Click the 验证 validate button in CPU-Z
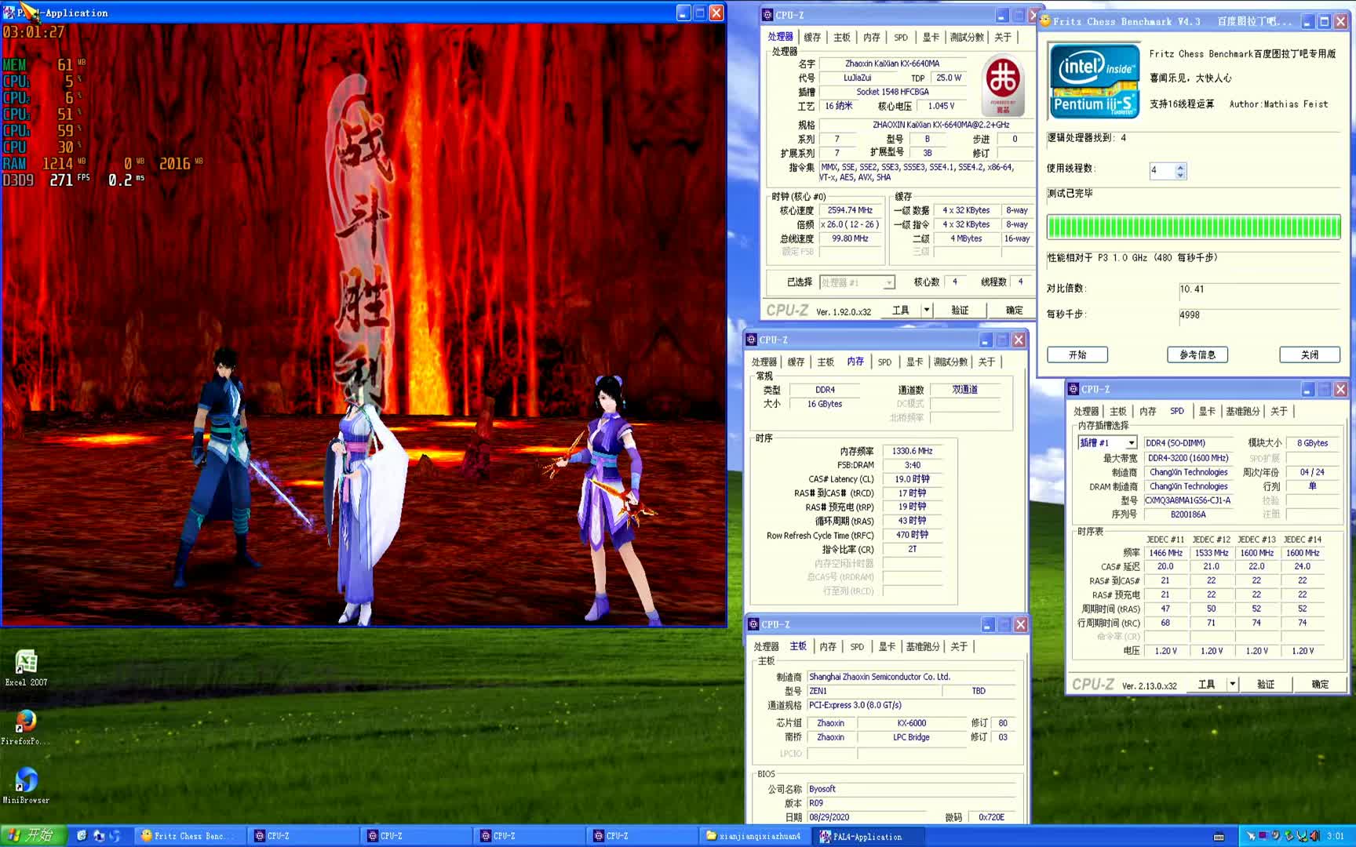This screenshot has width=1356, height=847. coord(960,310)
